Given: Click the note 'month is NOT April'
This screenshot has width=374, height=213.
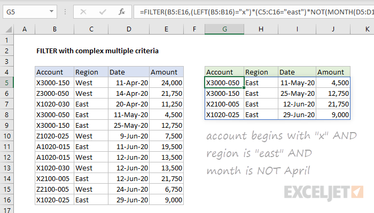Looking at the screenshot, I should (x=258, y=170).
